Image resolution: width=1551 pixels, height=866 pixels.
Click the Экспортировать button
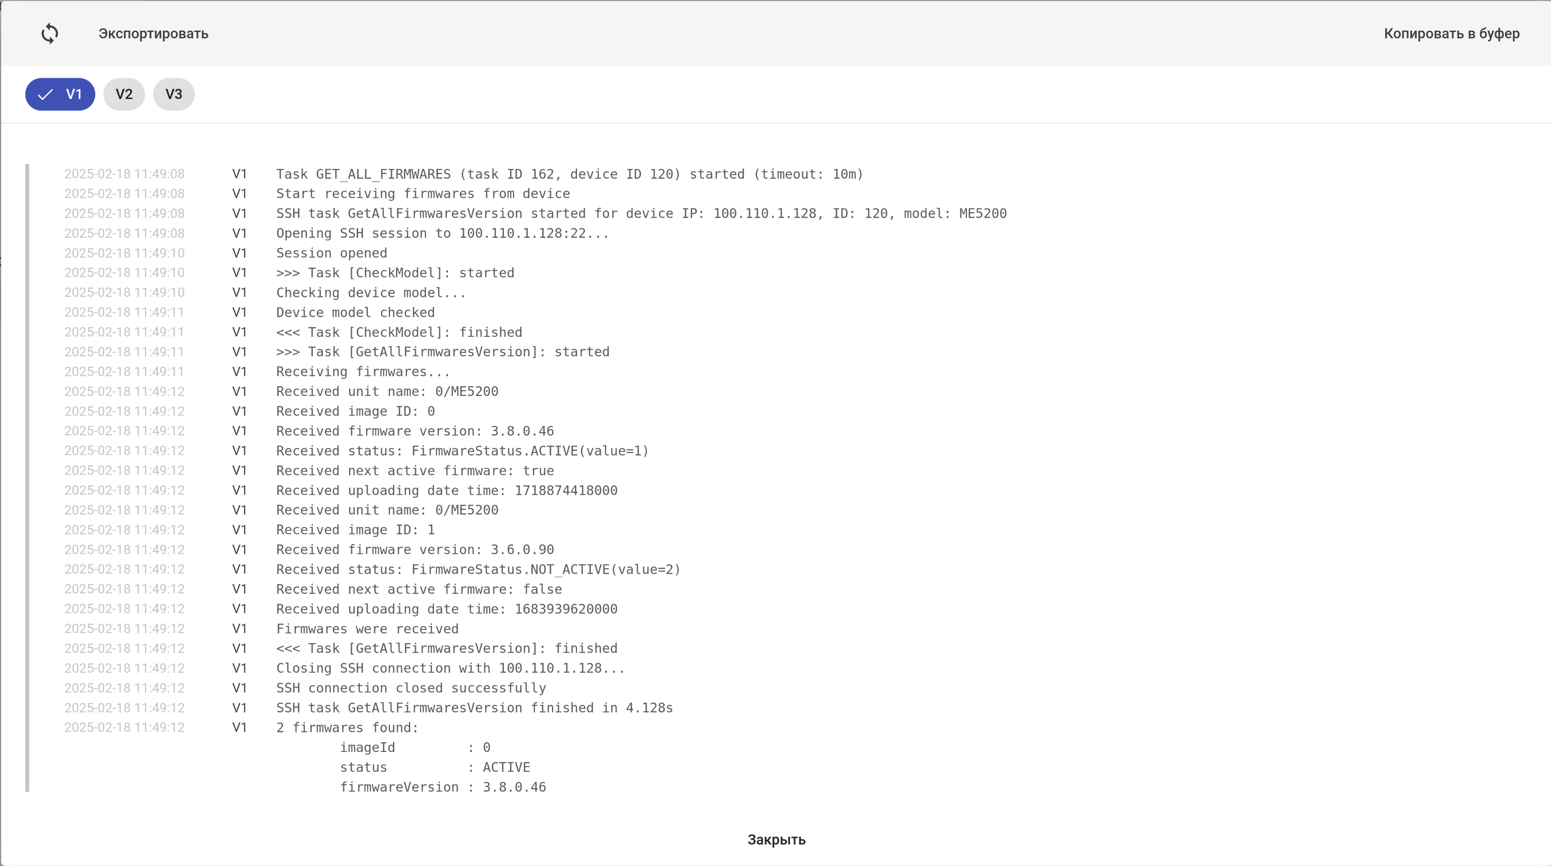153,34
